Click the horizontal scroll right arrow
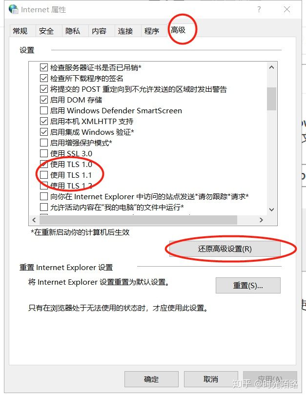Image resolution: width=306 pixels, height=397 pixels. 261,220
